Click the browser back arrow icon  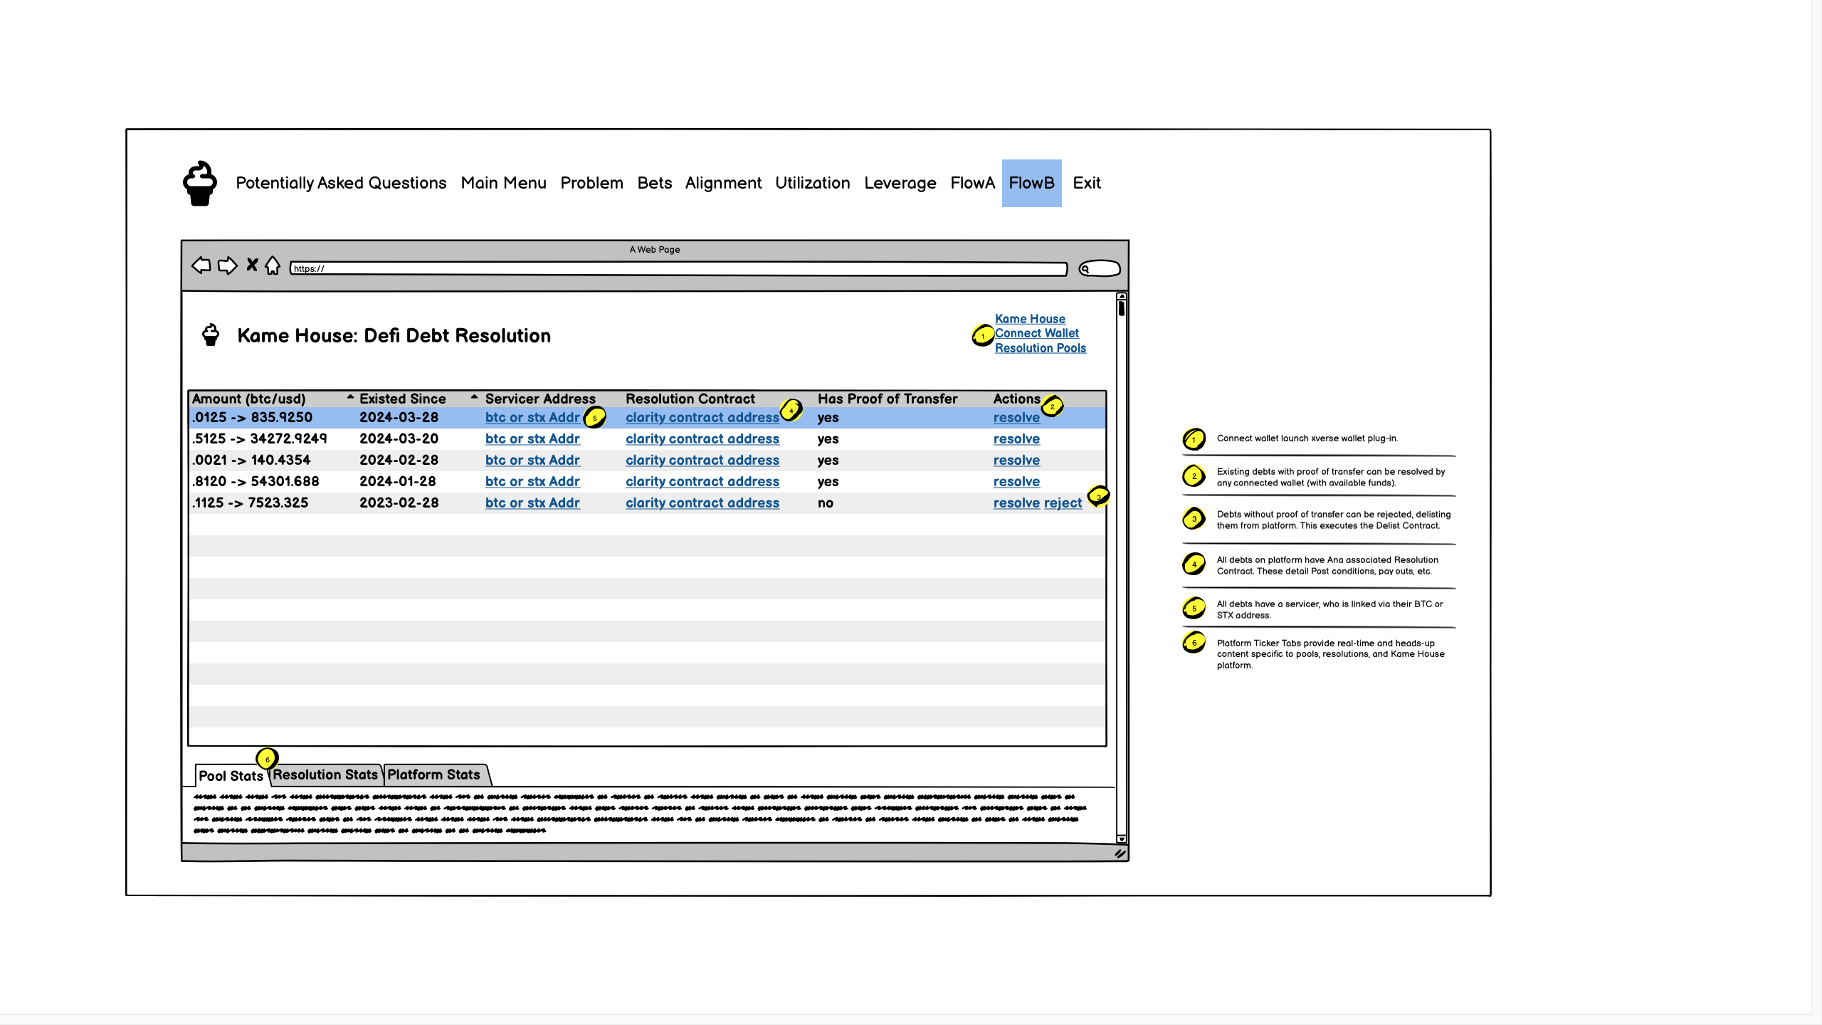201,266
